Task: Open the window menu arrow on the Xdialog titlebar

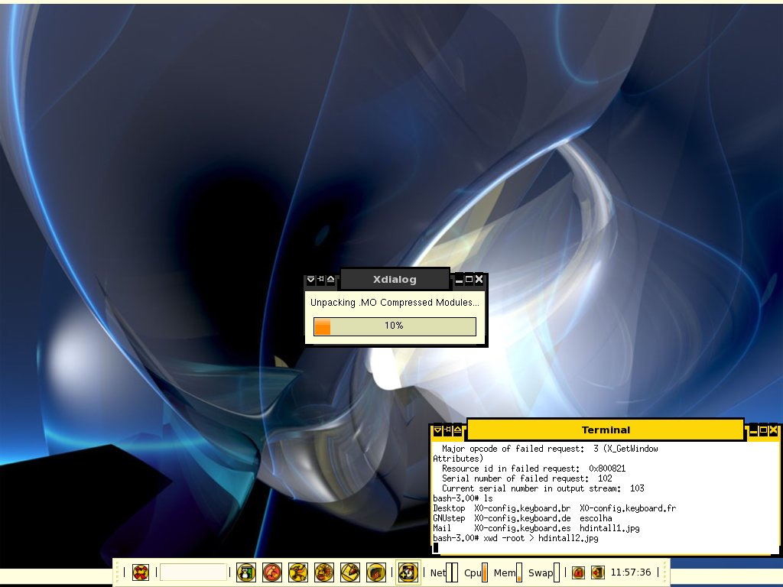Action: click(x=310, y=279)
